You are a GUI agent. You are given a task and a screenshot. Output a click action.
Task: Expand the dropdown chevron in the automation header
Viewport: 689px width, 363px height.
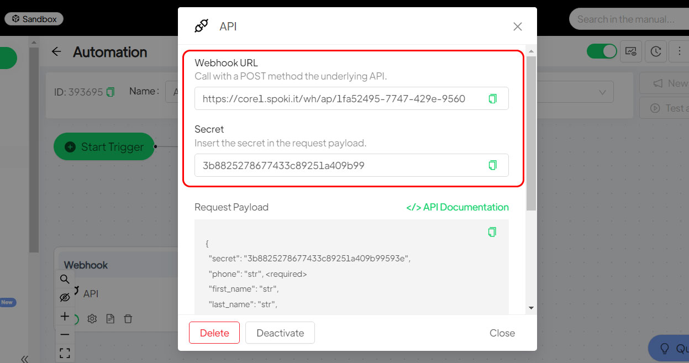[x=602, y=92]
